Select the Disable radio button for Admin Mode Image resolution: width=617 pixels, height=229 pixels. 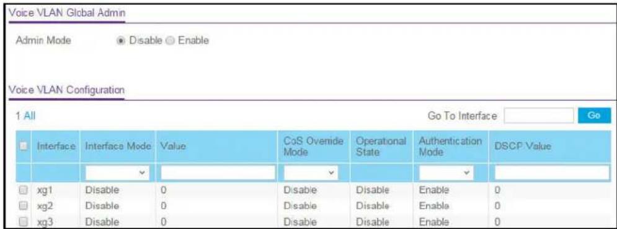[x=121, y=40]
